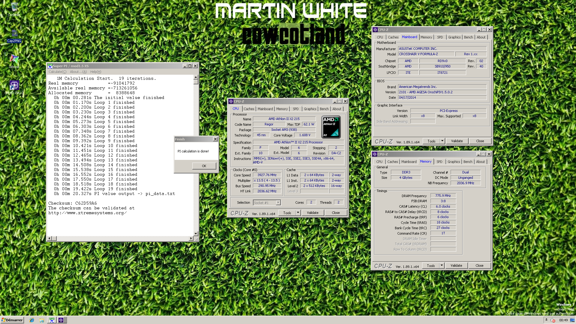The image size is (576, 324).
Task: Click the AMD Athlon II processor logo
Action: (331, 127)
